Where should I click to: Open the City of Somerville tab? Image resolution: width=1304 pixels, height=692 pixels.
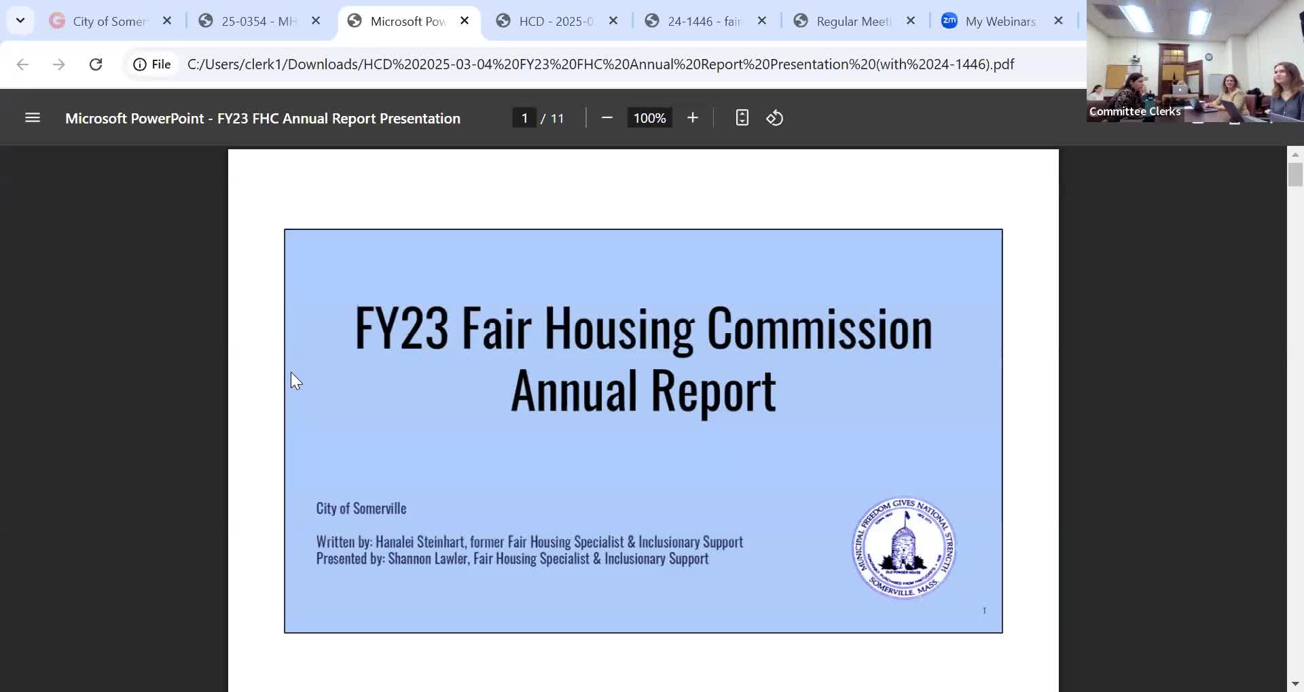click(x=109, y=21)
